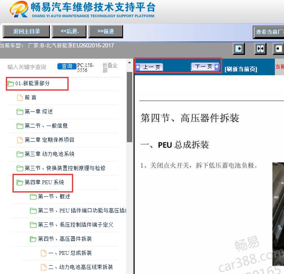284x274 pixels.
Task: Click document icon beside 一、PEU 总成拆装
Action: (x=44, y=253)
